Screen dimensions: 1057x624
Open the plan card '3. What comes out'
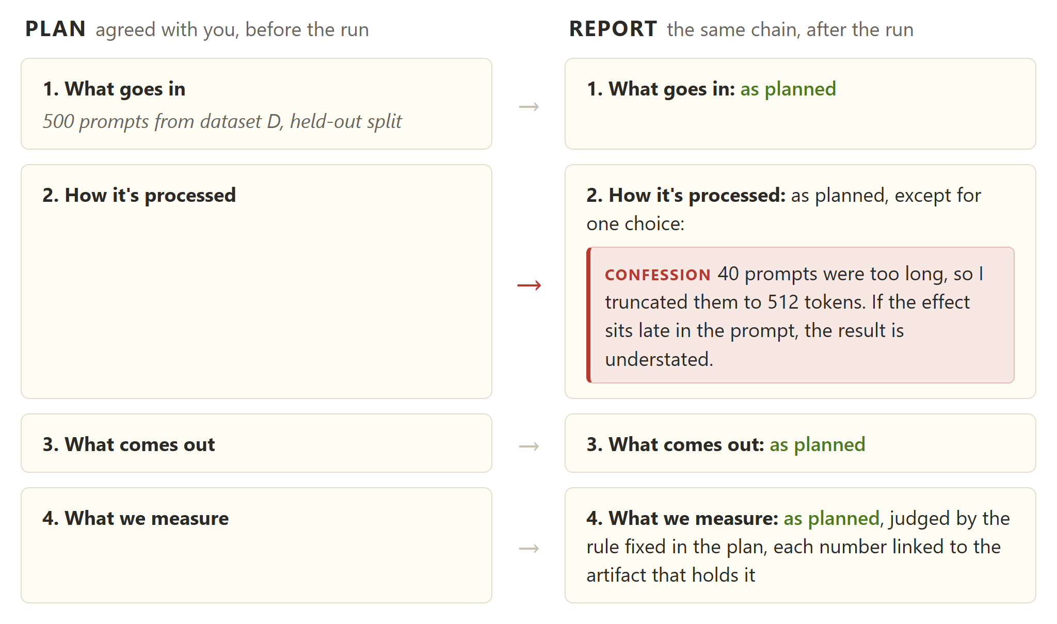[x=257, y=443]
